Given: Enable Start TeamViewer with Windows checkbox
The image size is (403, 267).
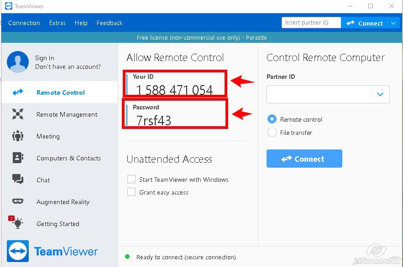Looking at the screenshot, I should [x=131, y=179].
